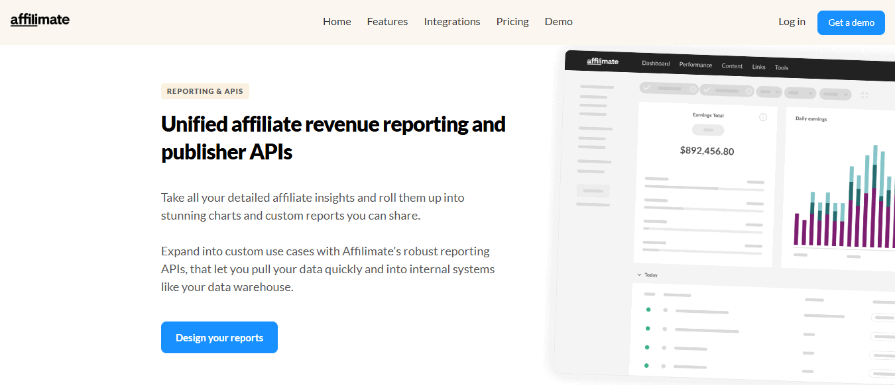Go to Integrations in the top navigation
This screenshot has height=385, width=895.
click(452, 22)
